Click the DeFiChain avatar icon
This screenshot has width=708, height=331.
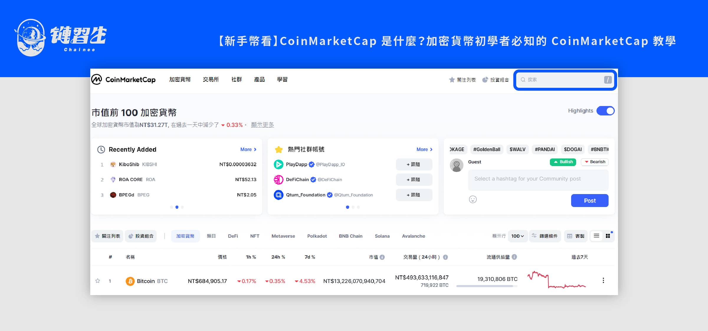click(x=278, y=180)
